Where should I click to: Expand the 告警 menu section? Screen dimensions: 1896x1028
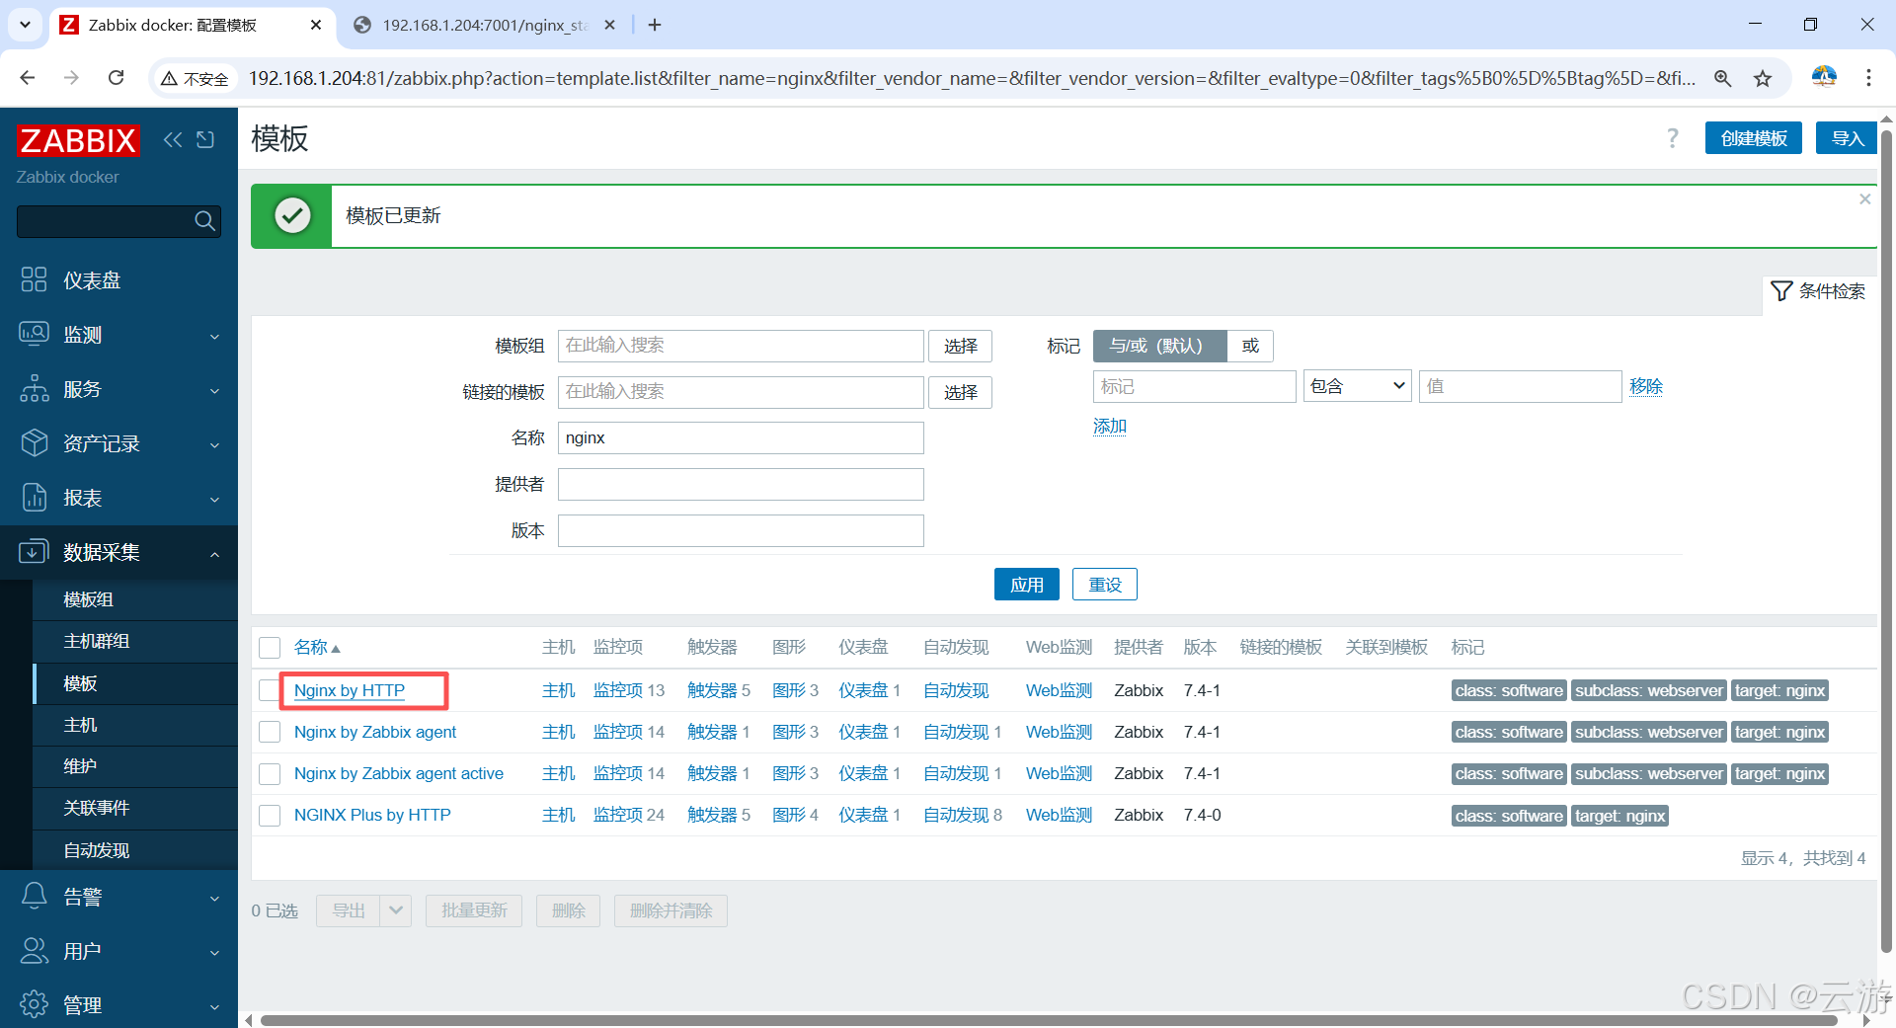click(214, 898)
